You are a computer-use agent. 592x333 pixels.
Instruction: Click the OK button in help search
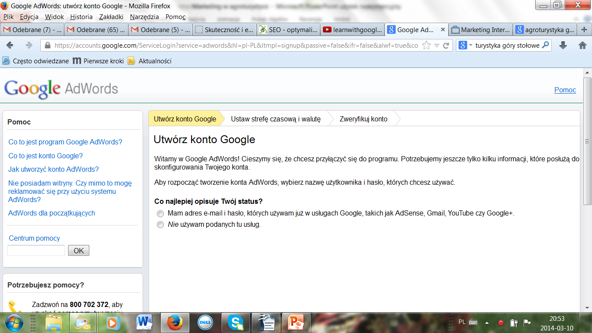pyautogui.click(x=78, y=250)
